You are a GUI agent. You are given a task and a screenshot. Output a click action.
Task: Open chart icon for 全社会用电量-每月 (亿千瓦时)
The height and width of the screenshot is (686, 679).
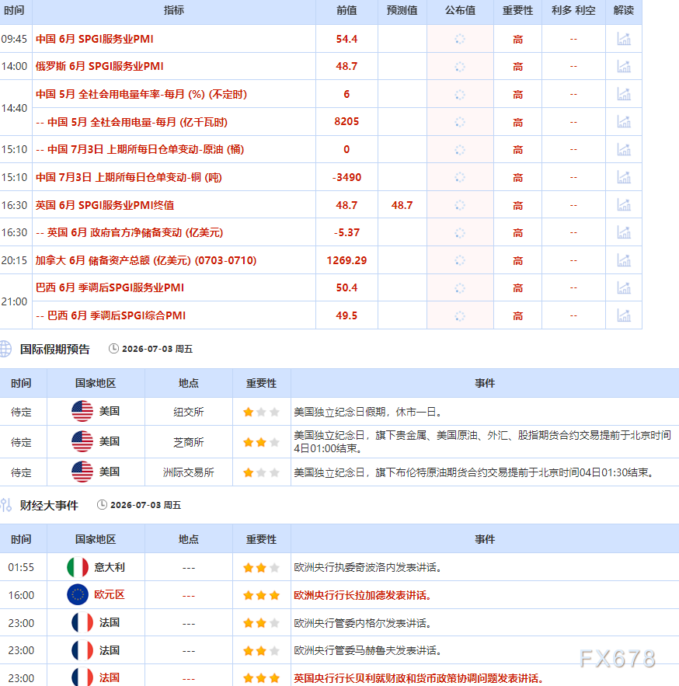tap(624, 122)
